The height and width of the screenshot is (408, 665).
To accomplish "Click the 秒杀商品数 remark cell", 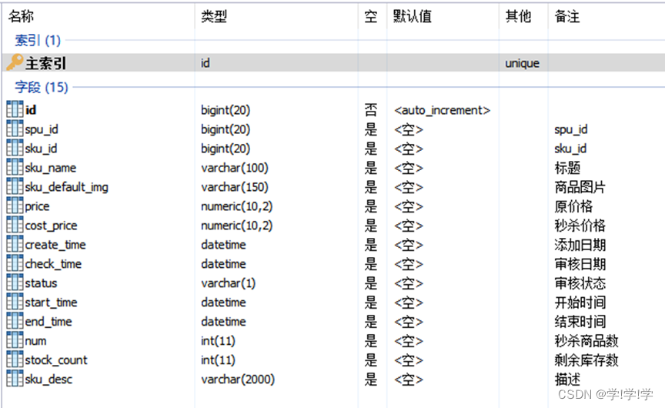I will [586, 341].
